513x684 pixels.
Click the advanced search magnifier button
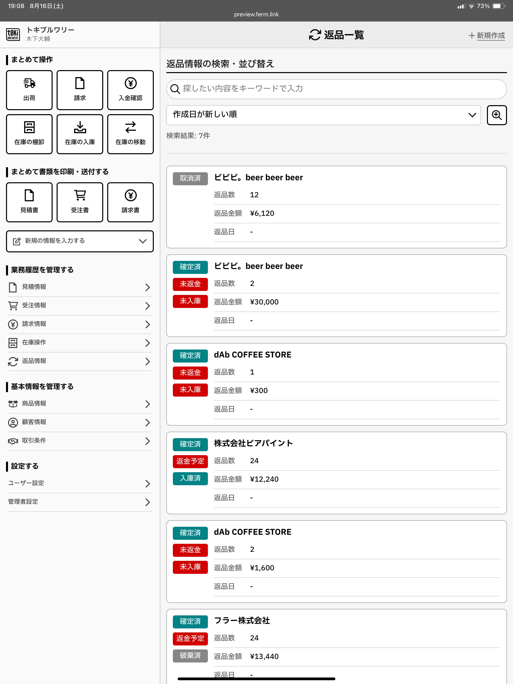coord(496,115)
